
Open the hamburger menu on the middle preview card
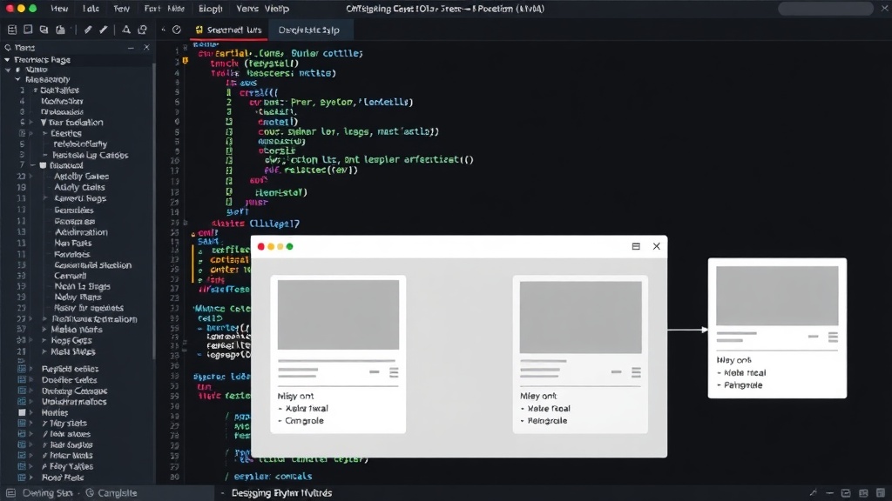(x=636, y=372)
